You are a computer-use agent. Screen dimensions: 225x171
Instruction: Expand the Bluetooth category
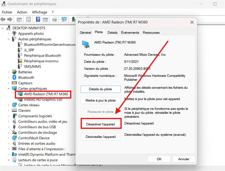click(8, 77)
